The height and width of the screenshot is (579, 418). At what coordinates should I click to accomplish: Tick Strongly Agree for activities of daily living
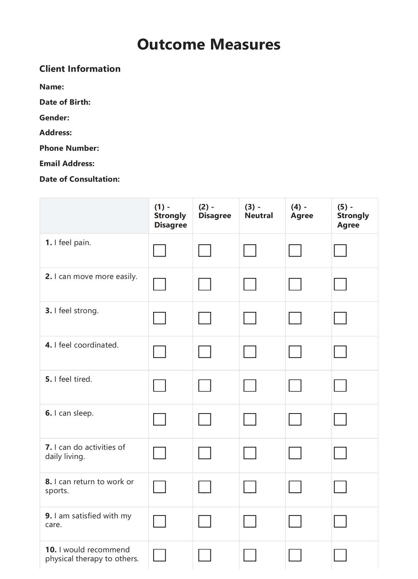[340, 453]
